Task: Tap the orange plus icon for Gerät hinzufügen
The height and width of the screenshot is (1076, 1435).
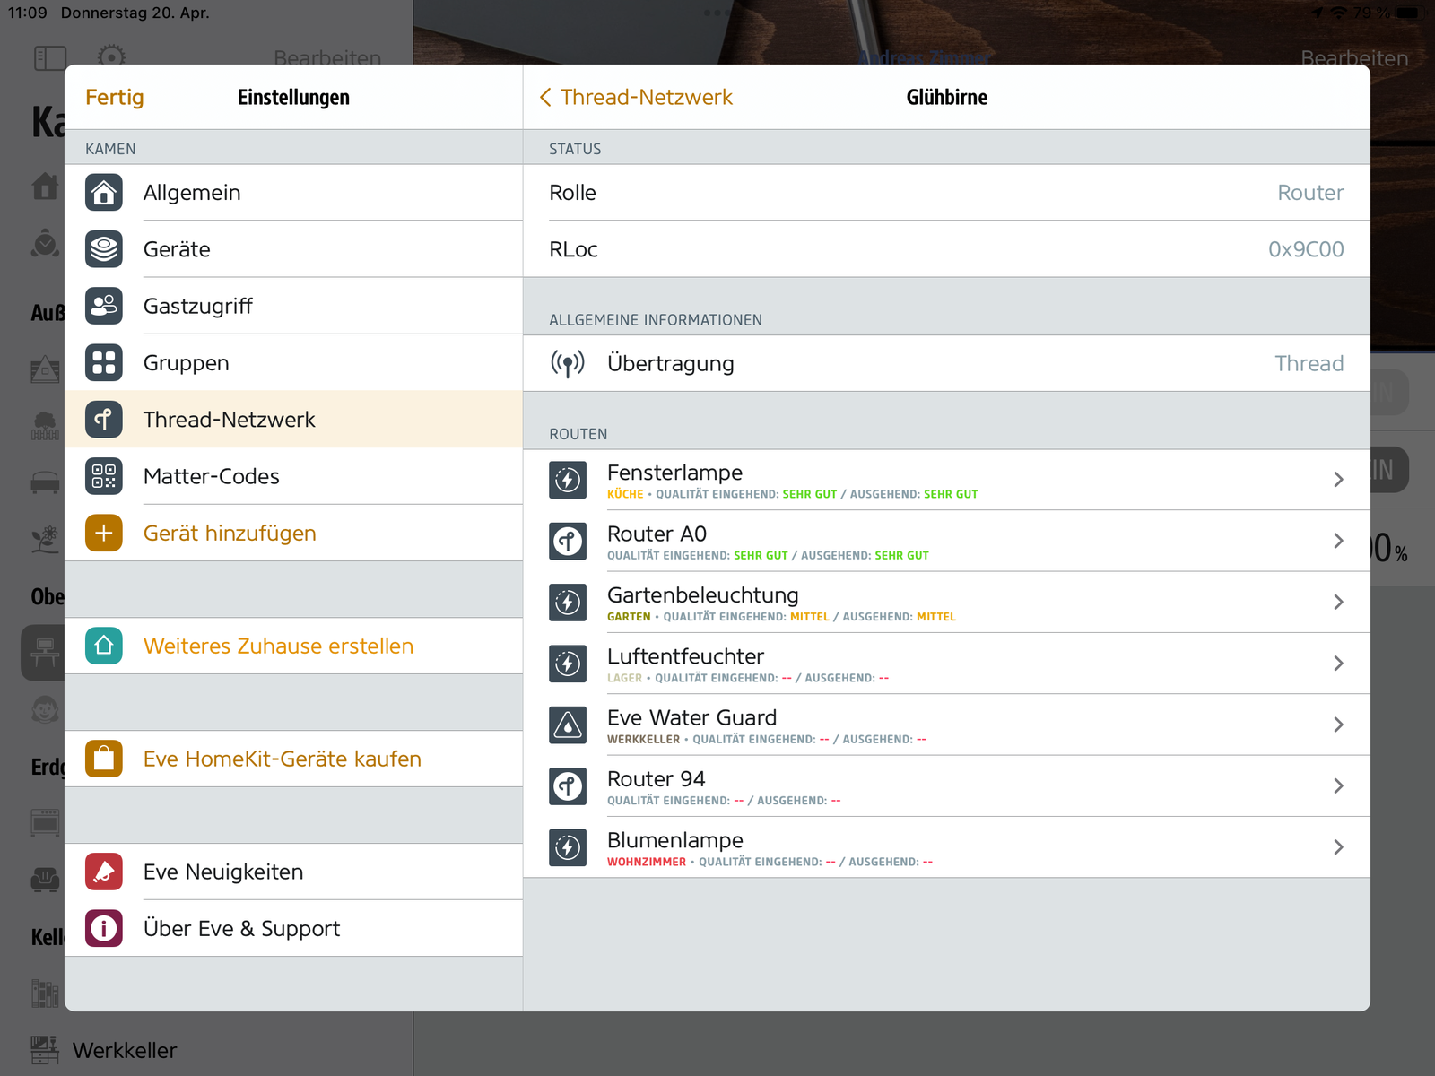Action: point(104,533)
